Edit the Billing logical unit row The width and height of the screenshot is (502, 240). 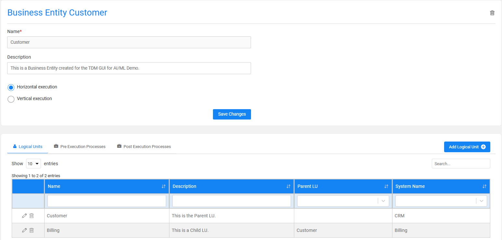pos(24,230)
